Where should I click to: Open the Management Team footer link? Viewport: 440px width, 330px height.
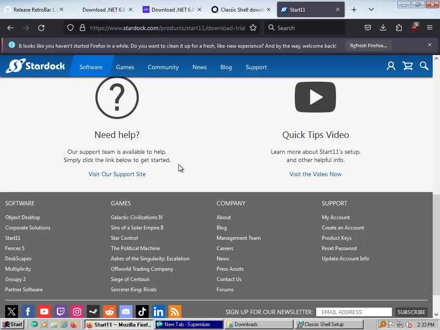238,238
